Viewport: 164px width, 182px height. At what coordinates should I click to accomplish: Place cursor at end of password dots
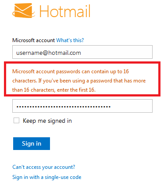(111, 107)
